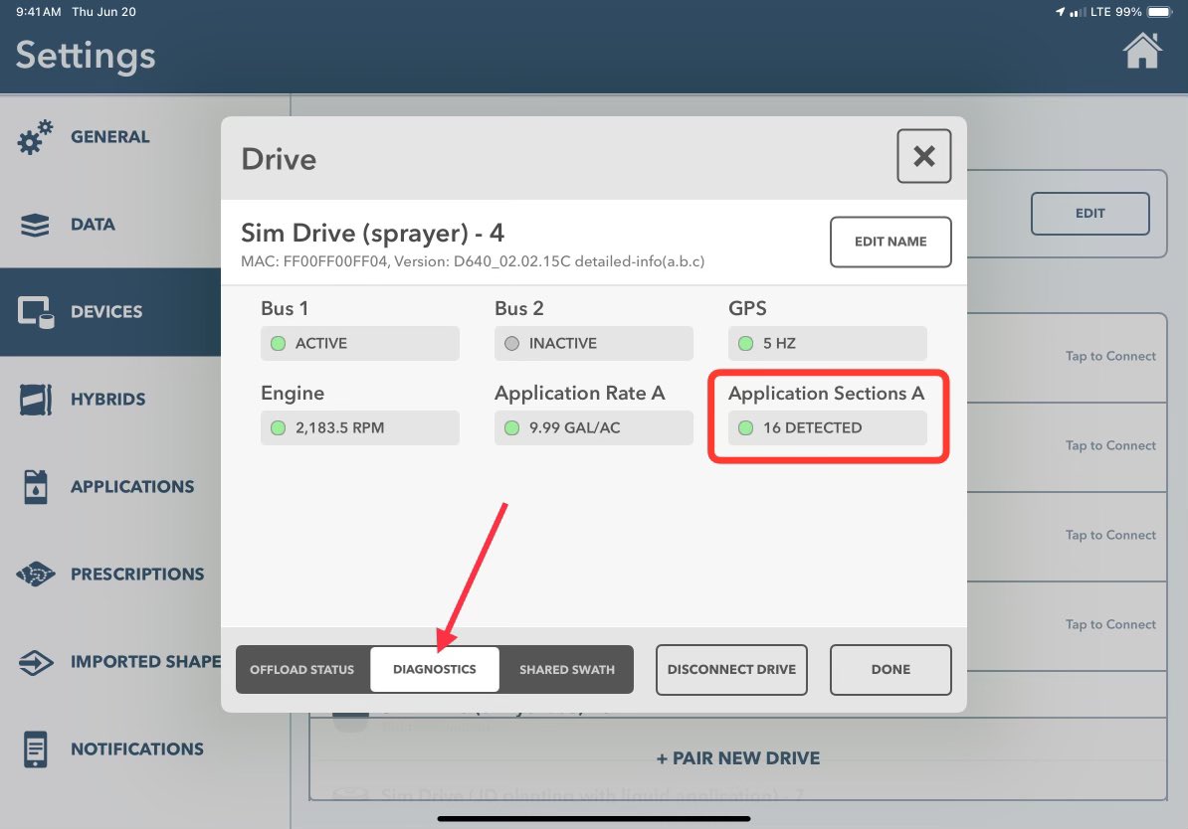Open the General menu label

point(109,137)
